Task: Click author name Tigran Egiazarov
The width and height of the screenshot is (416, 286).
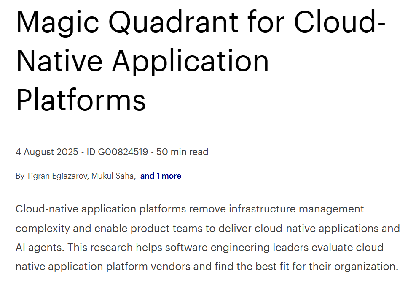Action: pos(58,176)
